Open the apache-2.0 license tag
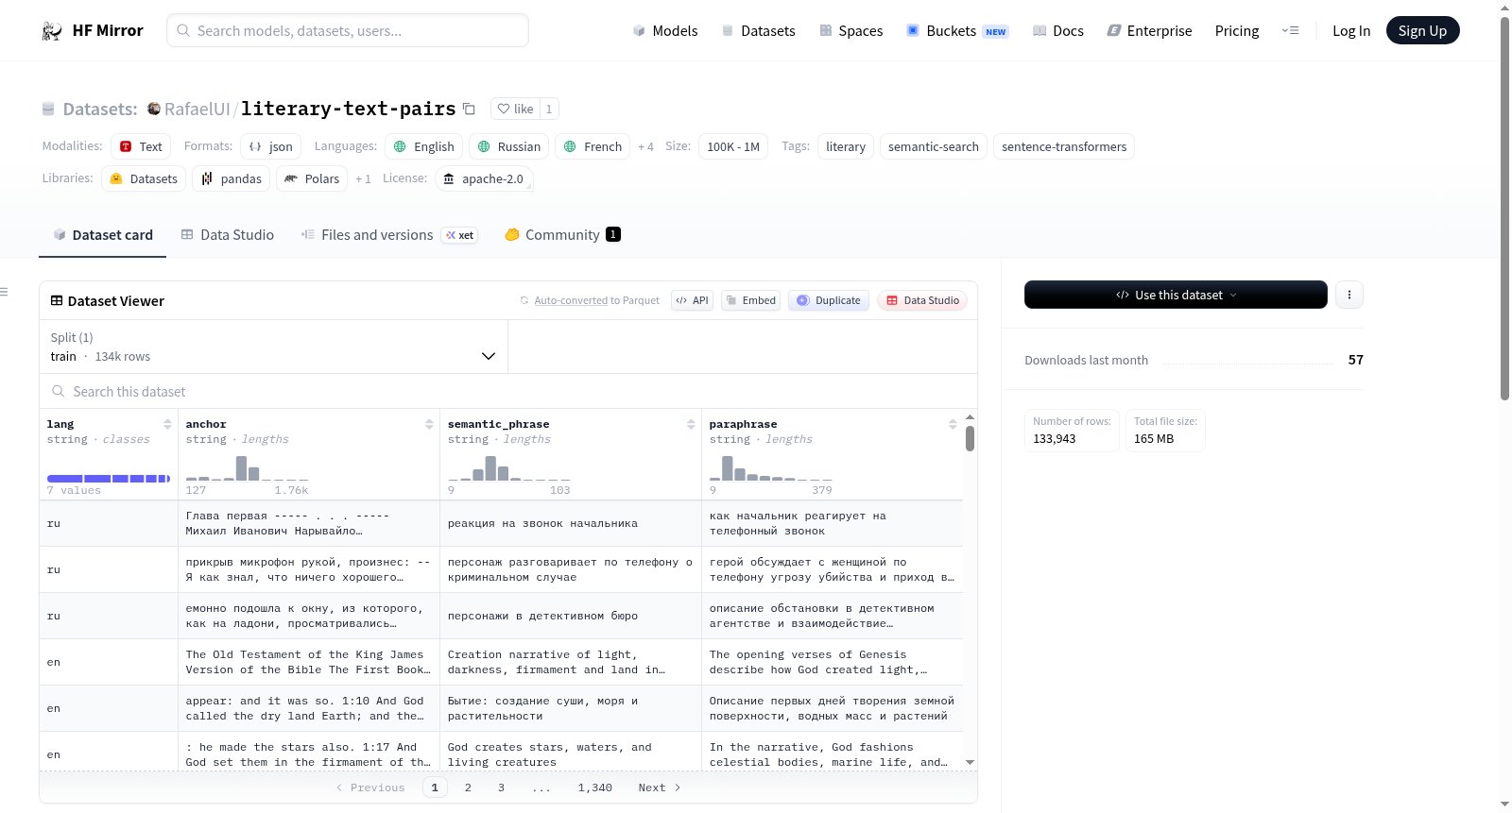This screenshot has height=813, width=1512. click(x=484, y=178)
